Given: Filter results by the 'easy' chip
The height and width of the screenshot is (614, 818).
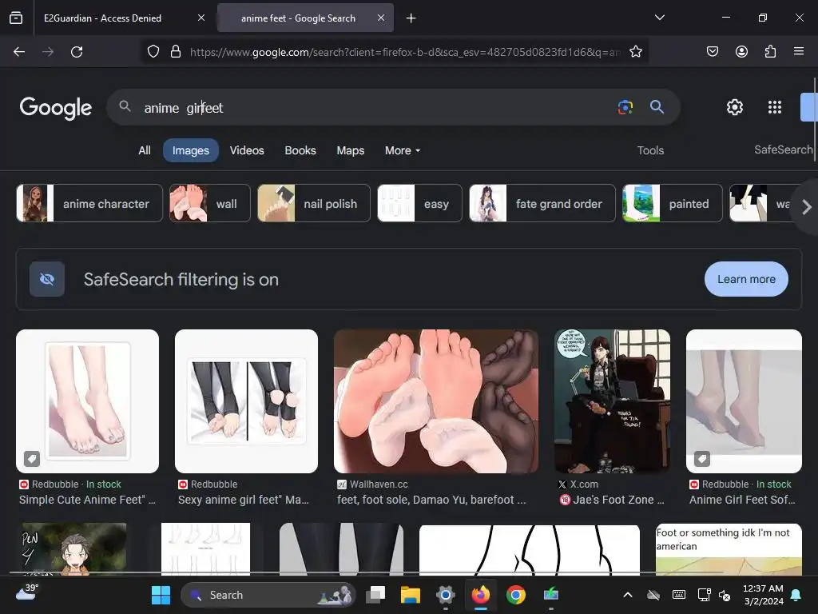Looking at the screenshot, I should [419, 203].
